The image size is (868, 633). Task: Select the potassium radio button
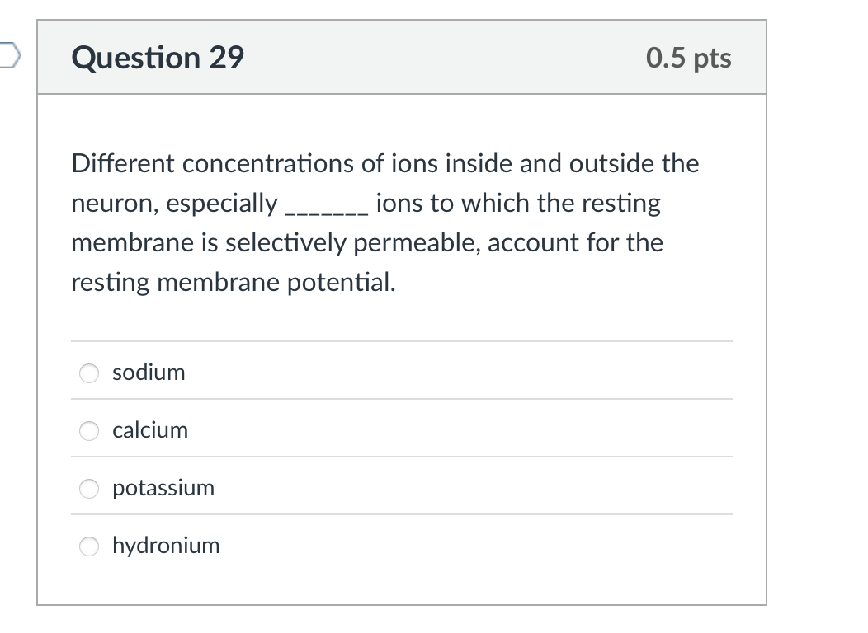click(88, 488)
